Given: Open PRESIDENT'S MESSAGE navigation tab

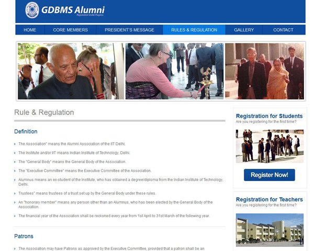Looking at the screenshot, I should point(129,30).
